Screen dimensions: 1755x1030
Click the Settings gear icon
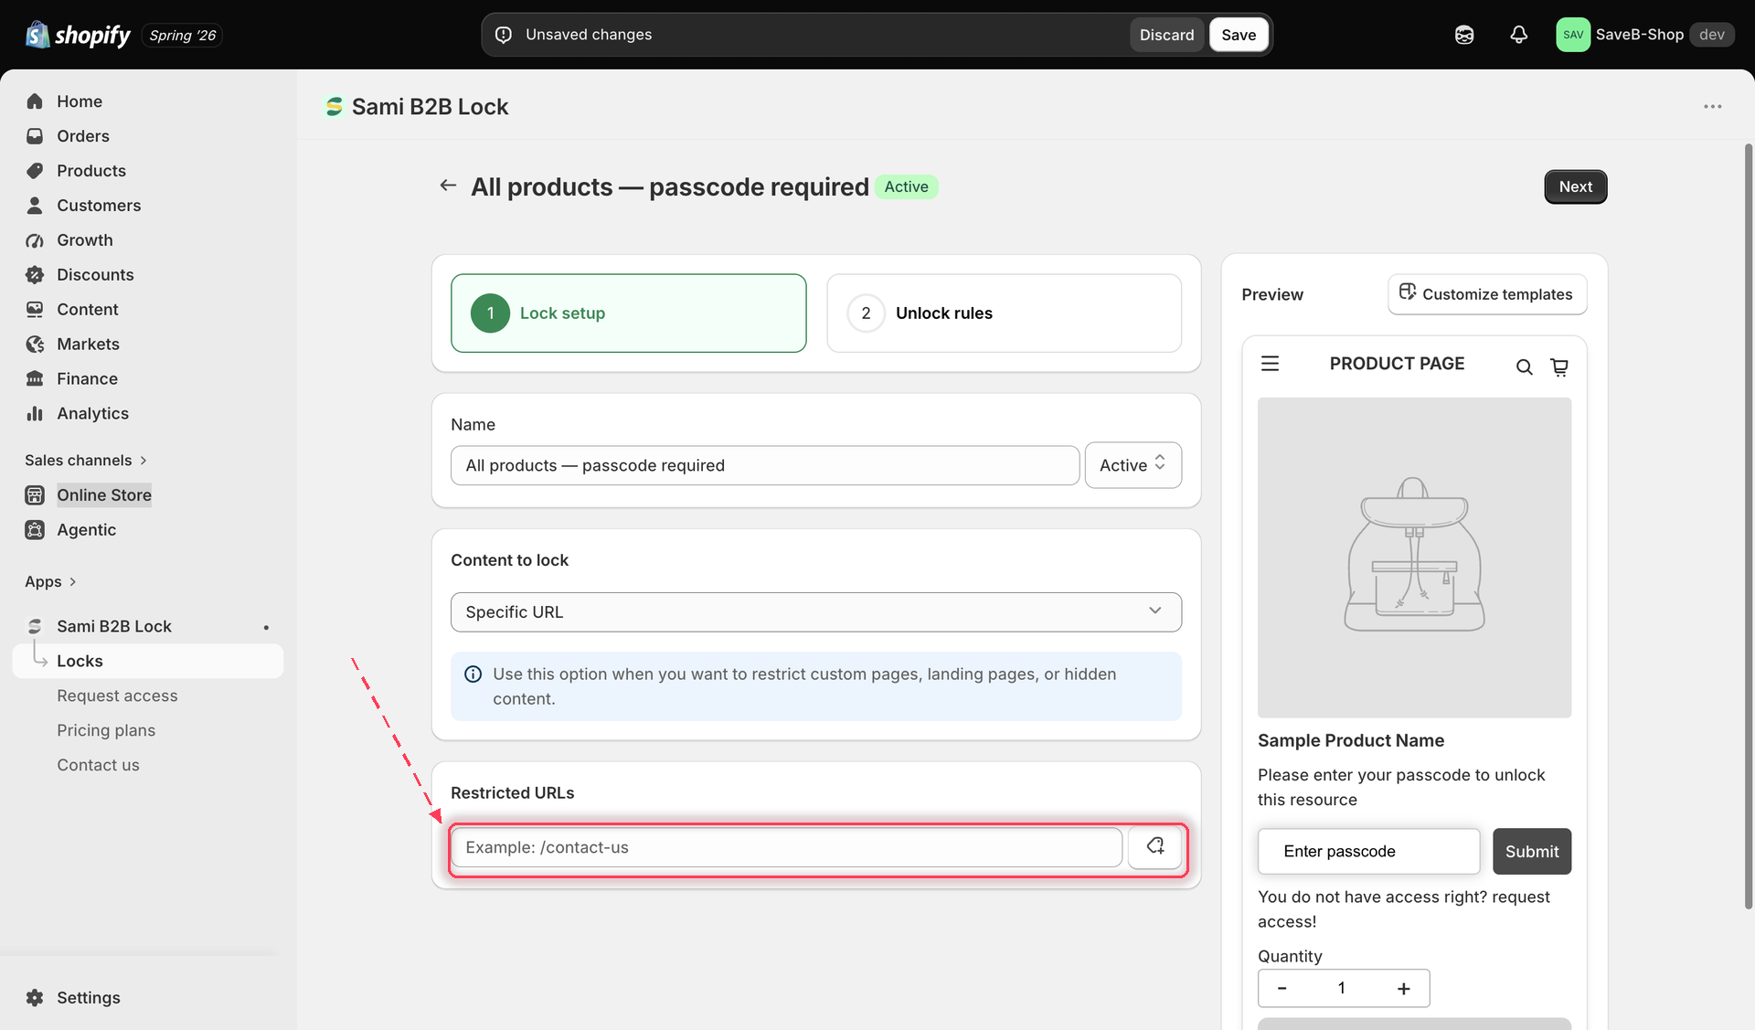35,998
